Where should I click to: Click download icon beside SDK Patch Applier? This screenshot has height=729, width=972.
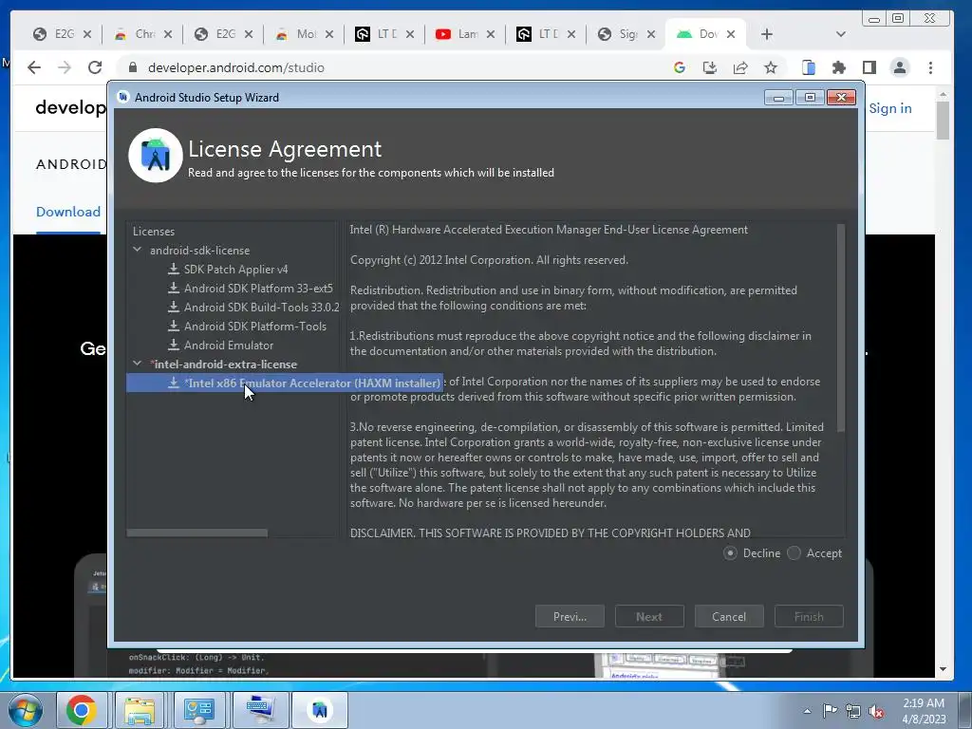click(x=174, y=269)
